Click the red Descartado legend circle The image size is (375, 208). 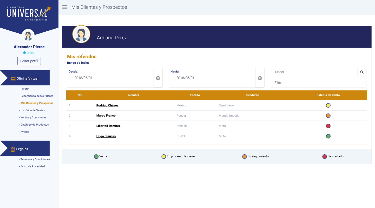[324, 157]
